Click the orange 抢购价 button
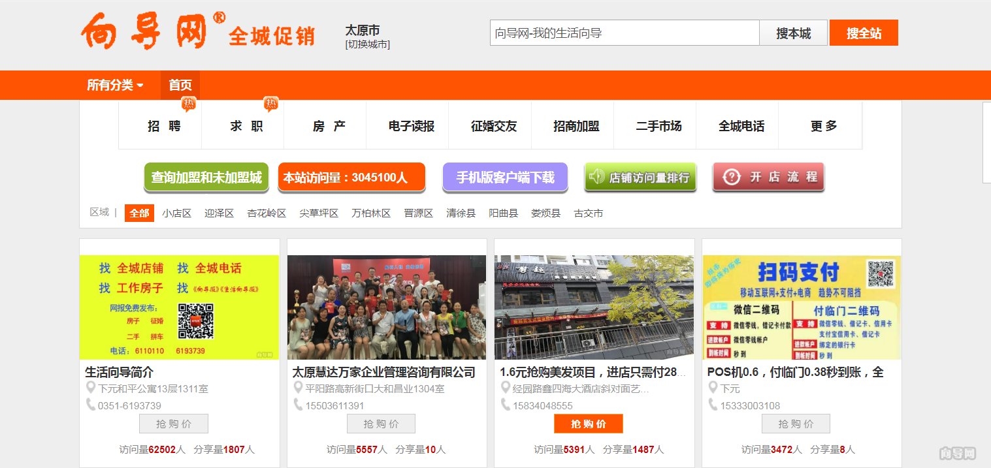The height and width of the screenshot is (468, 991). [588, 424]
